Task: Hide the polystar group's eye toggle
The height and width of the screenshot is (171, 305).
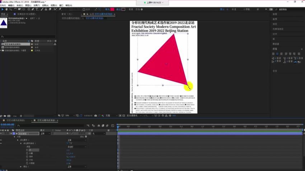Action: 1,140
